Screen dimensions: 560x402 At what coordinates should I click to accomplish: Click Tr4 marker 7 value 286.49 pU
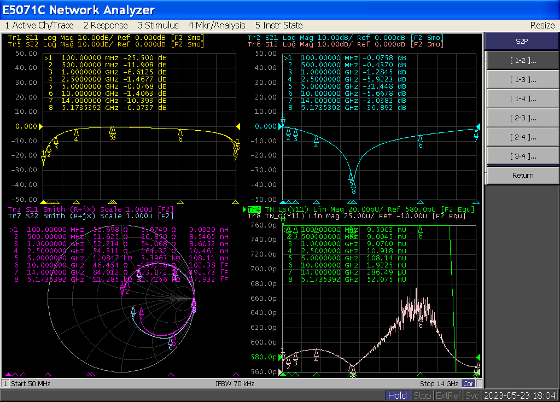click(x=387, y=272)
